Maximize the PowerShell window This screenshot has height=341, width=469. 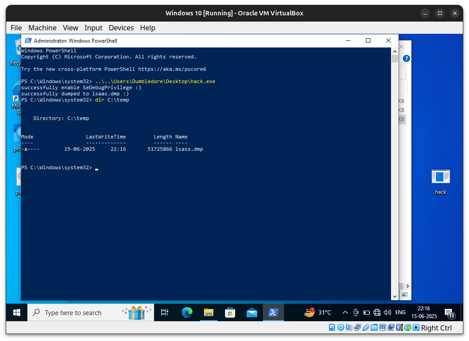click(x=368, y=40)
